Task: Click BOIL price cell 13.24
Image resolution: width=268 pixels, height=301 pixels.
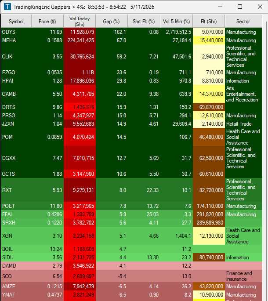Action: [47, 249]
